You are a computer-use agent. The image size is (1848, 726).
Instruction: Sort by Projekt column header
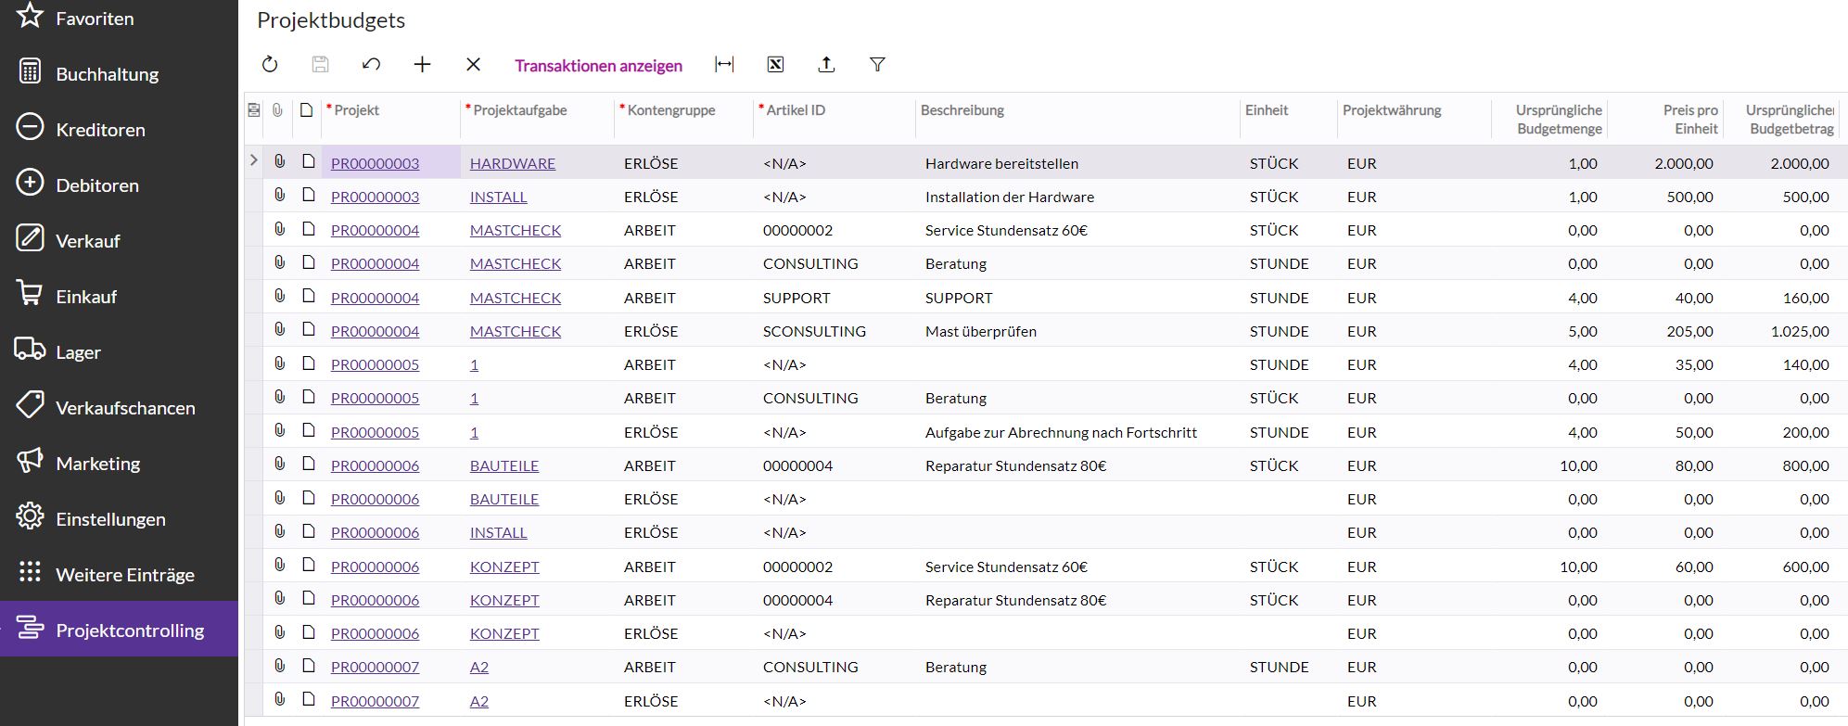356,110
